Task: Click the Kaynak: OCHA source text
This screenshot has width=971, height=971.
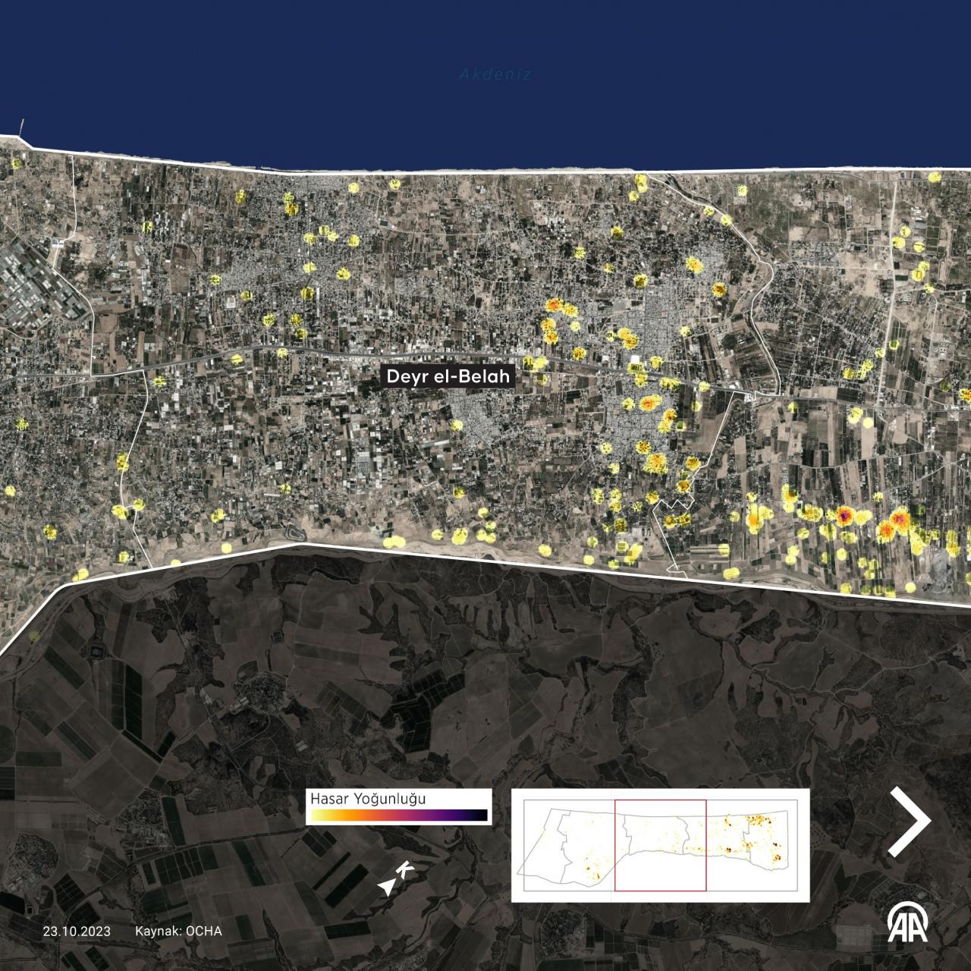Action: tap(178, 931)
